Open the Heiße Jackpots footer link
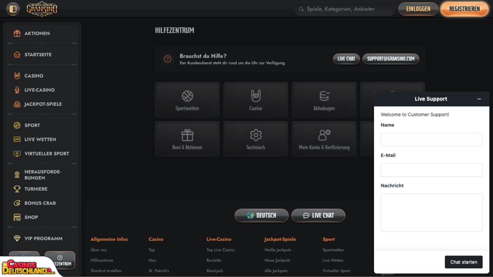 click(x=278, y=250)
